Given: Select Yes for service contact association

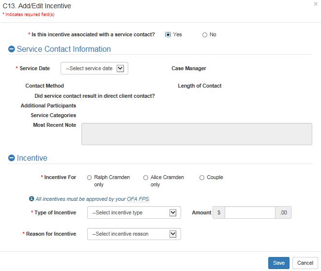Looking at the screenshot, I should [168, 35].
